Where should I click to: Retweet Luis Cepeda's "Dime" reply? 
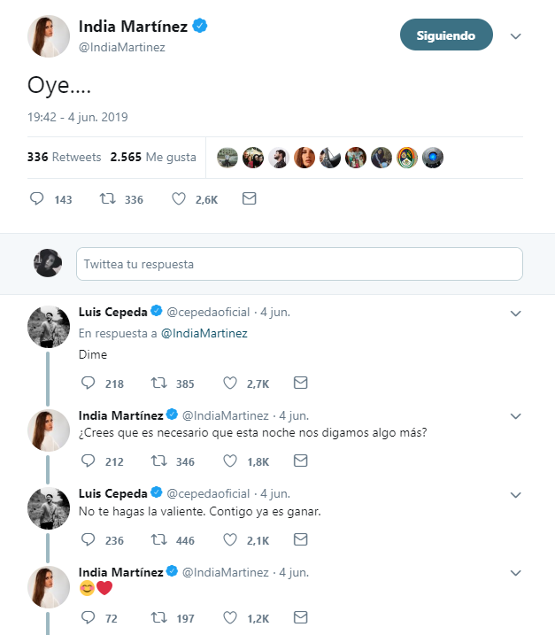tap(158, 383)
